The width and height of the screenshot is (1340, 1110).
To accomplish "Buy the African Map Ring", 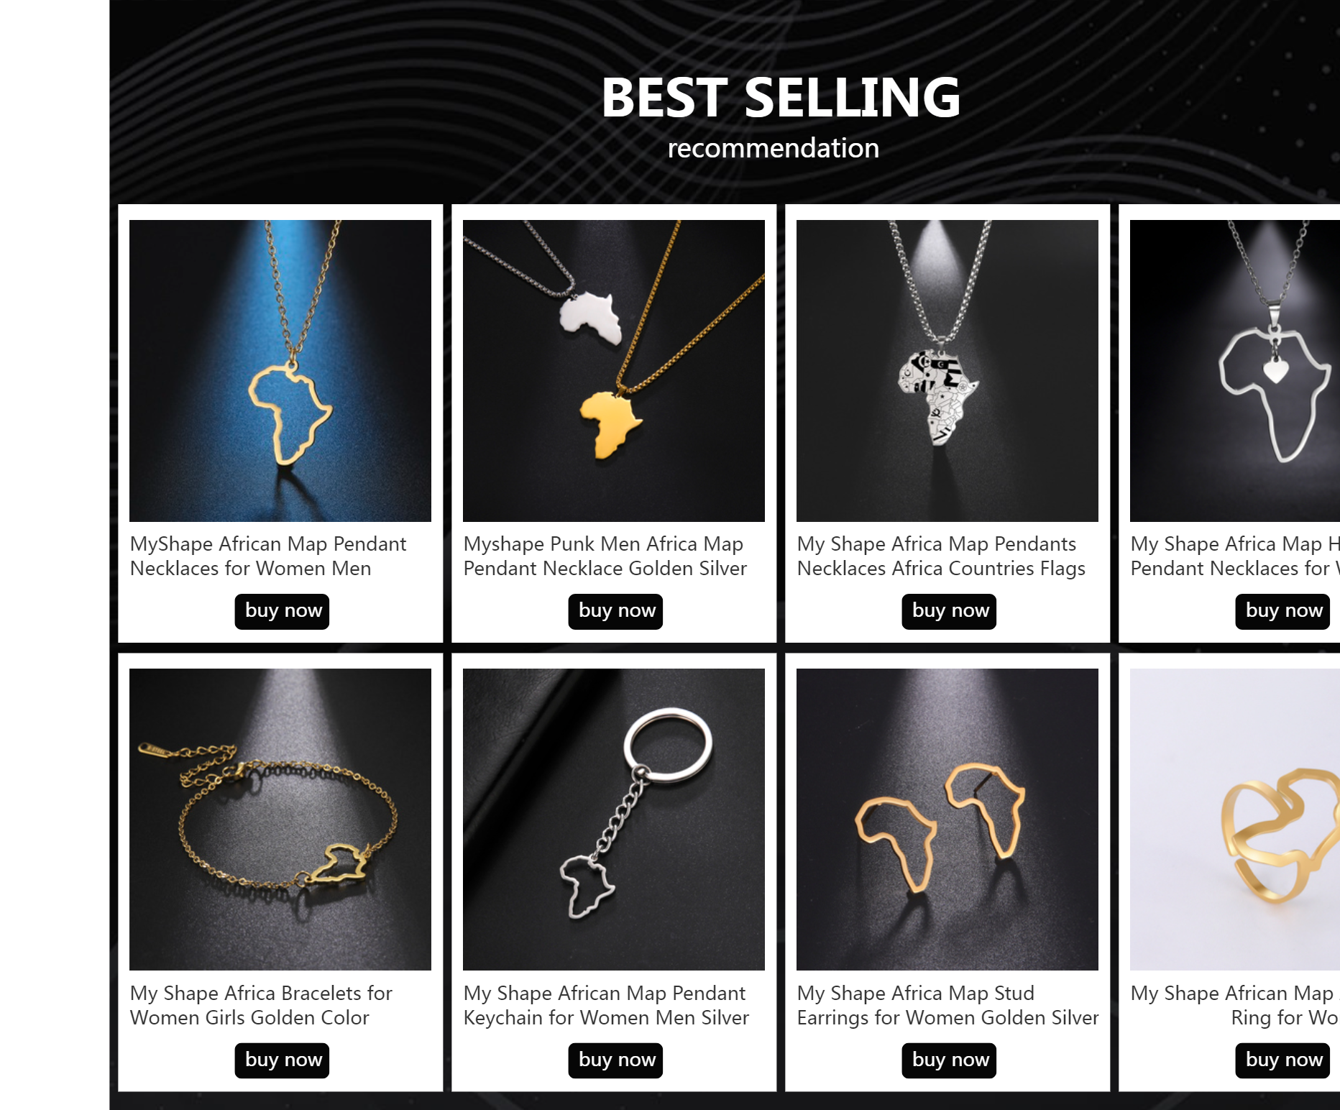I will click(1282, 1060).
